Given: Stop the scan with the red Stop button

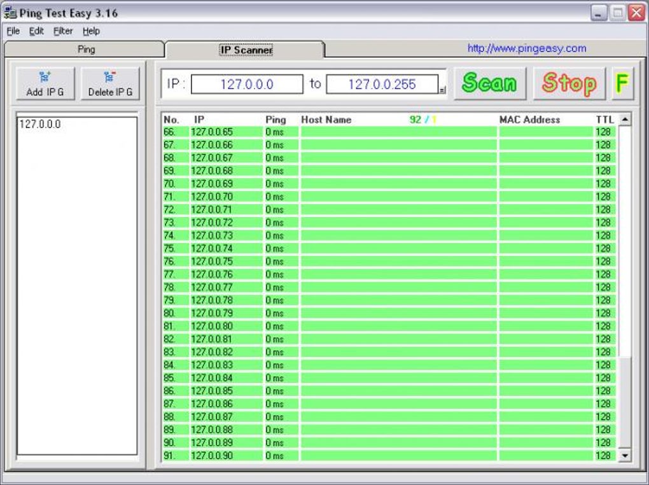Looking at the screenshot, I should click(x=569, y=83).
